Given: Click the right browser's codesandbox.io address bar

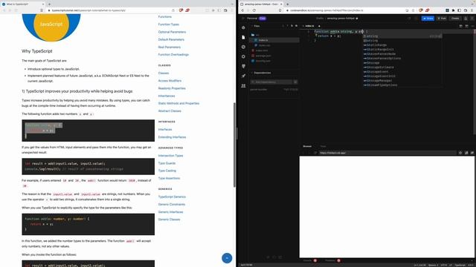Looking at the screenshot, I should 346,10.
